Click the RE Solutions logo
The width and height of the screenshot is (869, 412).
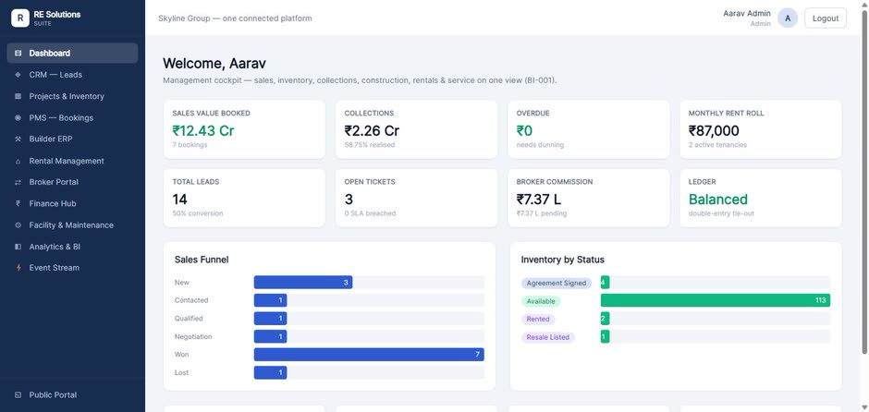[20, 18]
